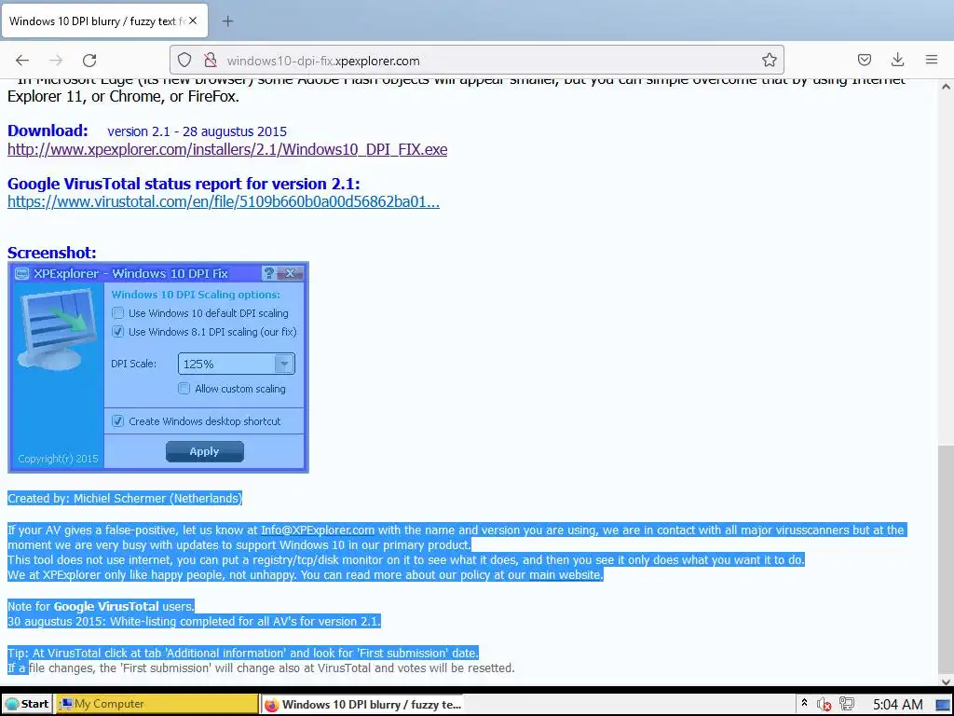Click the 'Note for Google VirusTotal users' line
This screenshot has height=716, width=954.
[101, 606]
